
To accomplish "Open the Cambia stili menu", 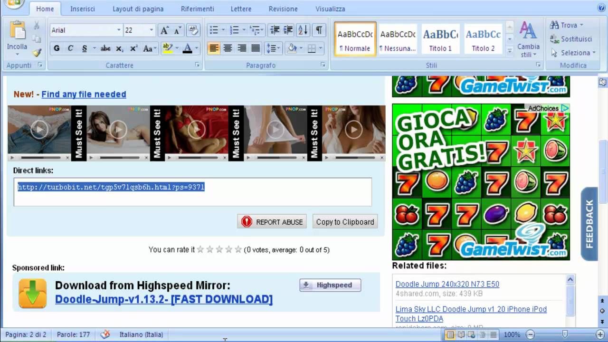I will (528, 40).
